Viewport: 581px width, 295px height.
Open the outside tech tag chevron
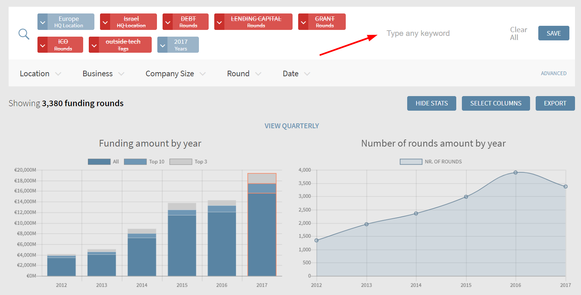(94, 45)
